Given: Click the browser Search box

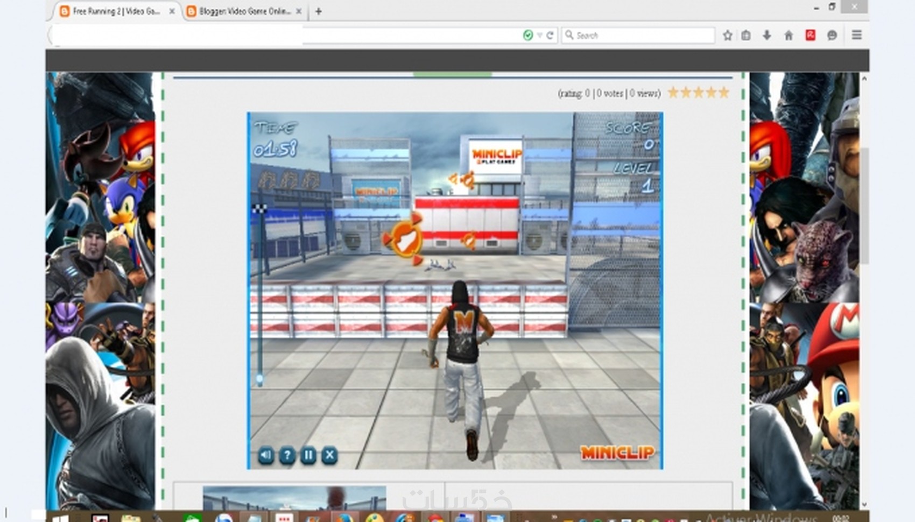Looking at the screenshot, I should pos(638,35).
